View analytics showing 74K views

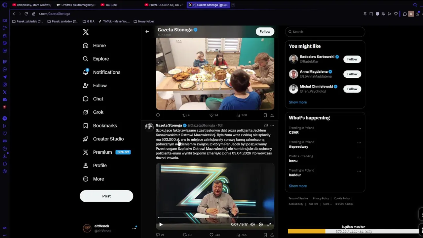tap(242, 235)
